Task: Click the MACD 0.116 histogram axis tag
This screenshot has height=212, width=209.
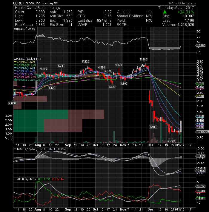Action: [201, 156]
